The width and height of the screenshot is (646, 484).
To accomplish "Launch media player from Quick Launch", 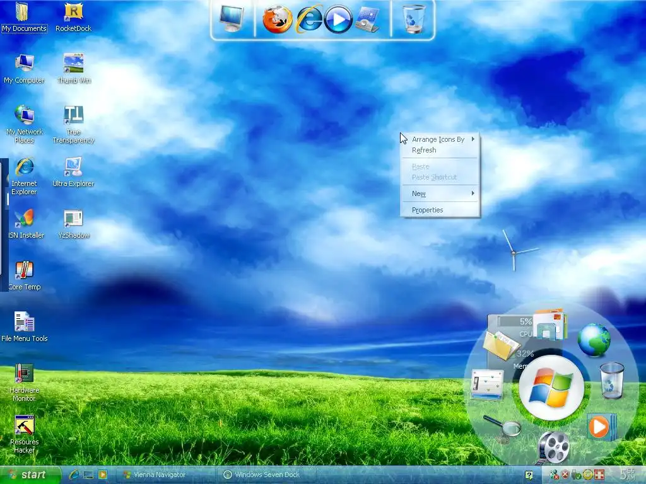I will [x=103, y=475].
